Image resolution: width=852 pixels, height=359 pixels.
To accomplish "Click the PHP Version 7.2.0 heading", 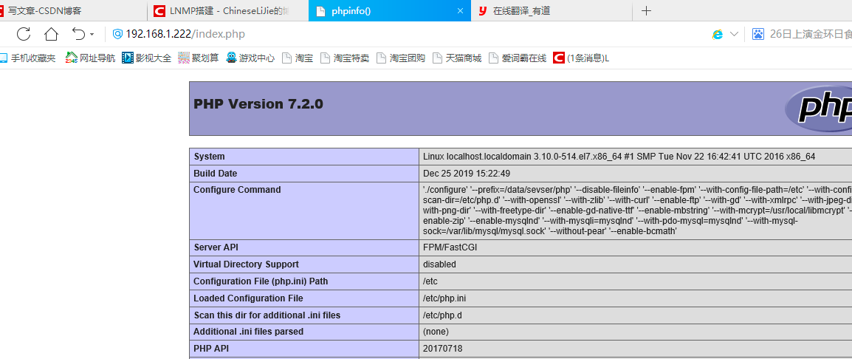I will [258, 104].
